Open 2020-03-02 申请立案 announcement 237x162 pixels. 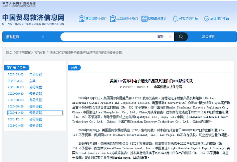coord(25,74)
